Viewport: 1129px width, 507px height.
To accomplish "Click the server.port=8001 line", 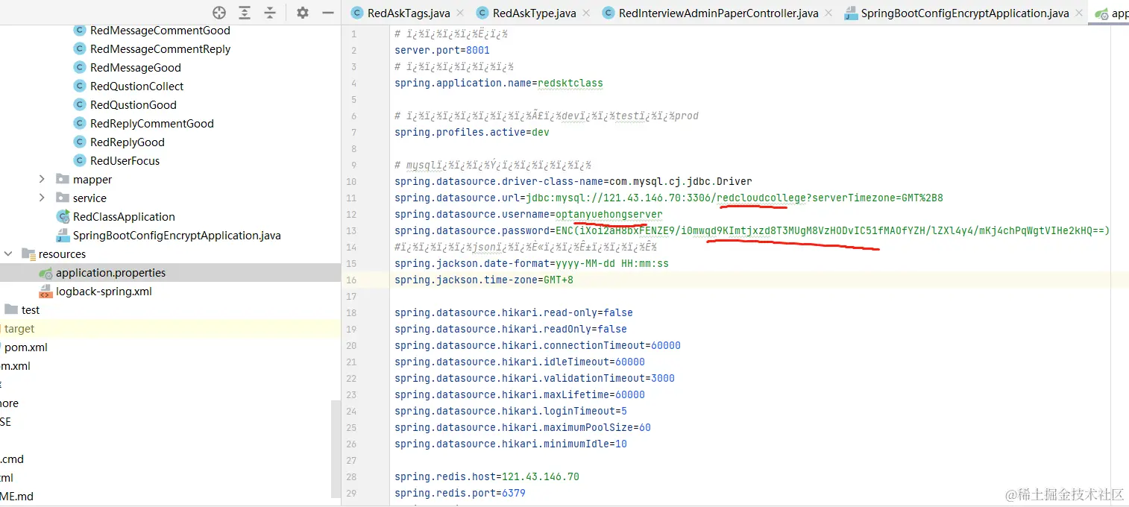I will 442,51.
